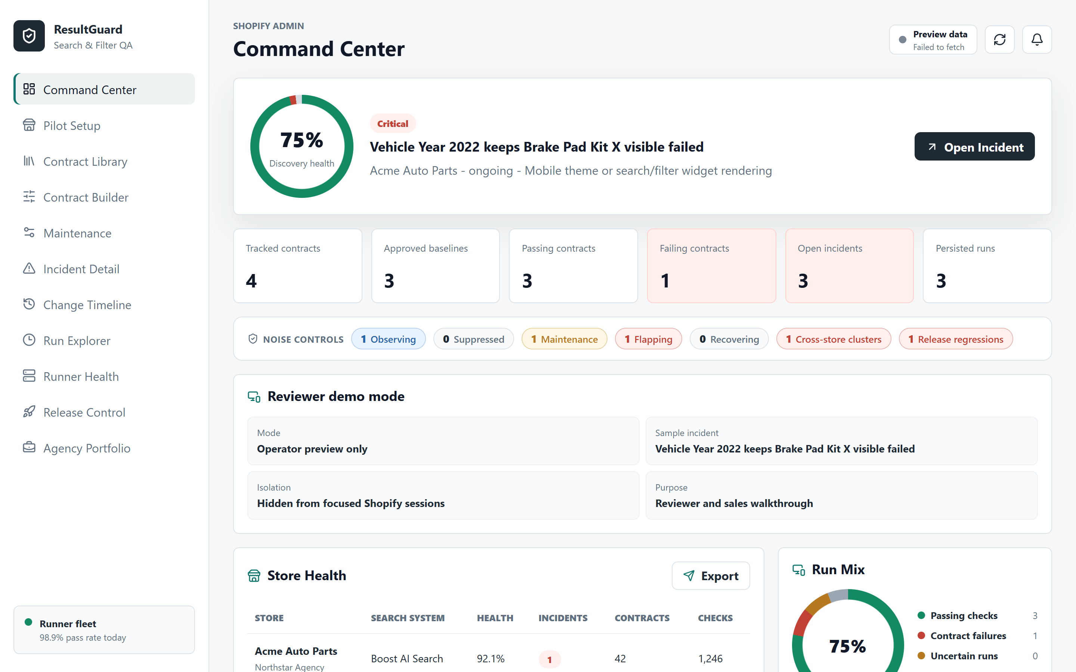Click the Preview data status button
Image resolution: width=1076 pixels, height=672 pixels.
pos(933,40)
